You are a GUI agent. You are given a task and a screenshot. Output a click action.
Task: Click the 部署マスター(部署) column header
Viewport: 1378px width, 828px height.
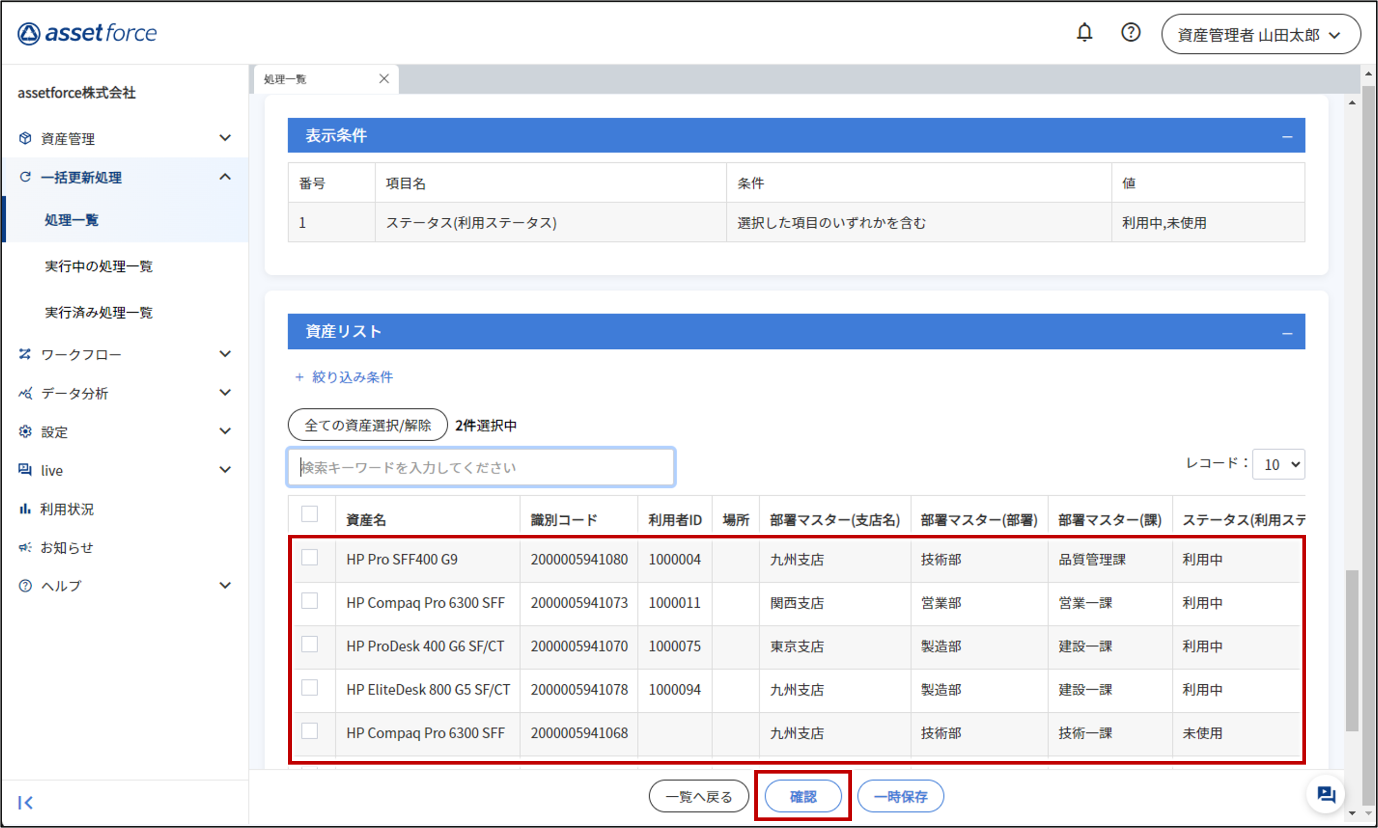(979, 520)
